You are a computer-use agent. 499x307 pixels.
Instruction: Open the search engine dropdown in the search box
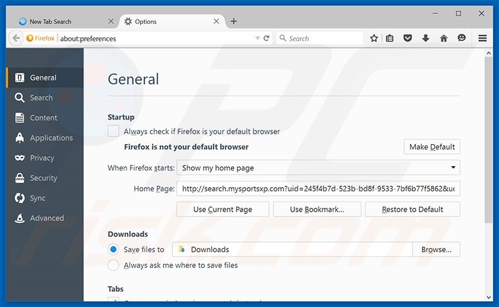coord(283,39)
